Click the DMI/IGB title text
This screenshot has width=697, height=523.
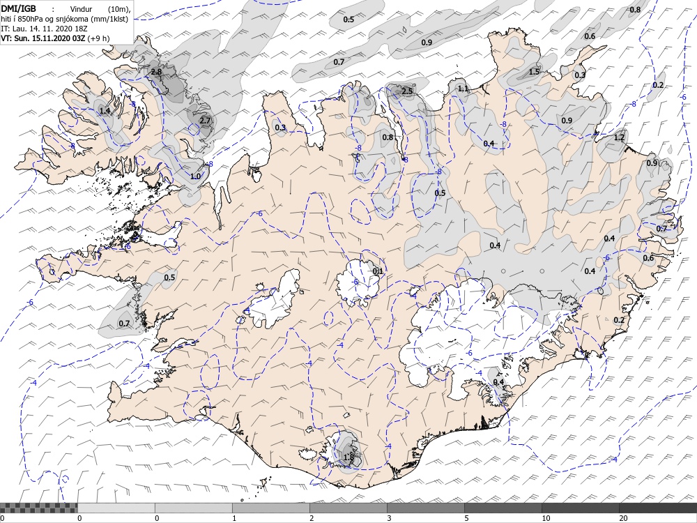(18, 8)
